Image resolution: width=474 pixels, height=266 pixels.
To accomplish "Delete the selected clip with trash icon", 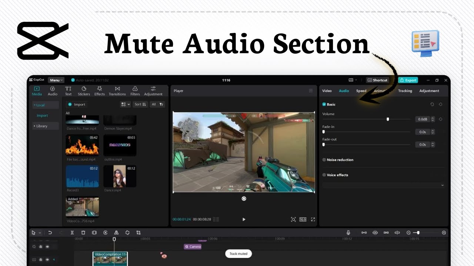I will pos(83,233).
